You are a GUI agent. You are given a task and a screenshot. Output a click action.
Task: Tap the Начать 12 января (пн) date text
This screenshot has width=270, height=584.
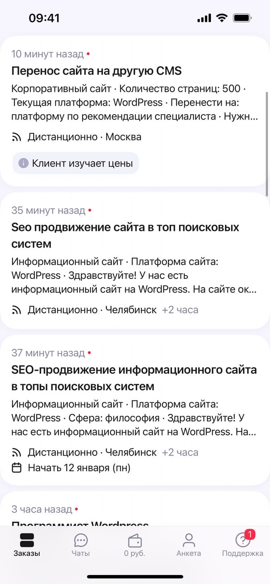[x=79, y=468]
